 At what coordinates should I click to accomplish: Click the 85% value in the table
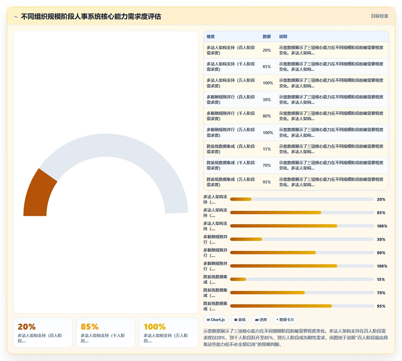267,67
